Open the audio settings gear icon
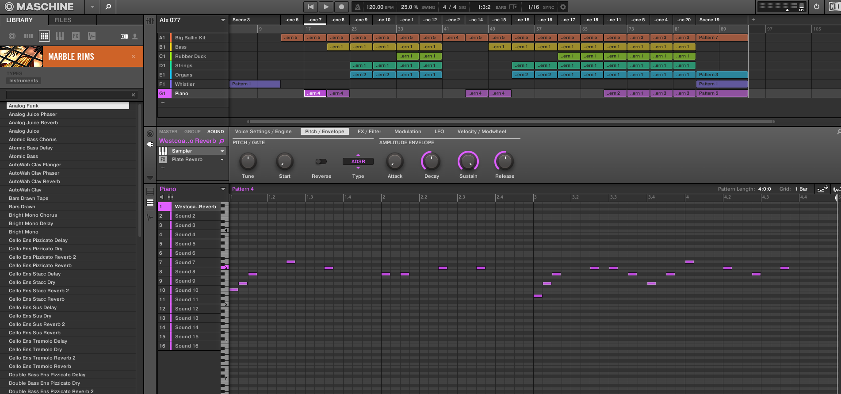The image size is (841, 394). (563, 7)
